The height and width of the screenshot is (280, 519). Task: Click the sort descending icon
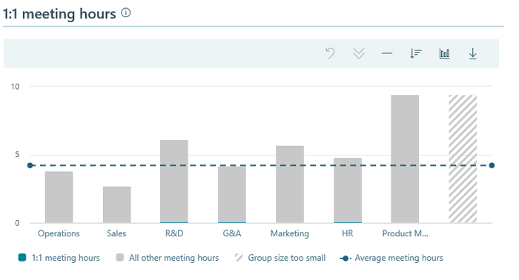pos(416,53)
